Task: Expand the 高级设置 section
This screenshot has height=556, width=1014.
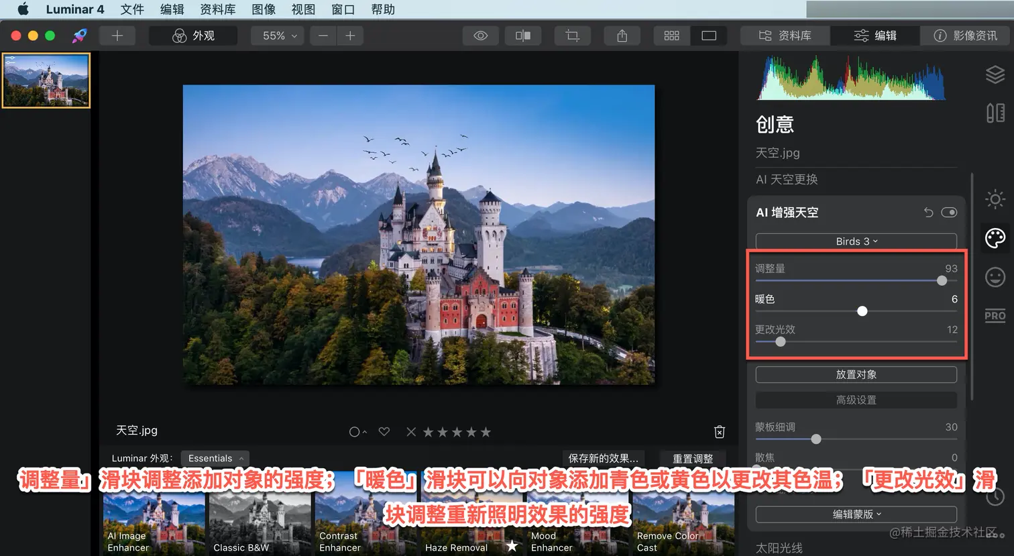Action: click(x=856, y=400)
